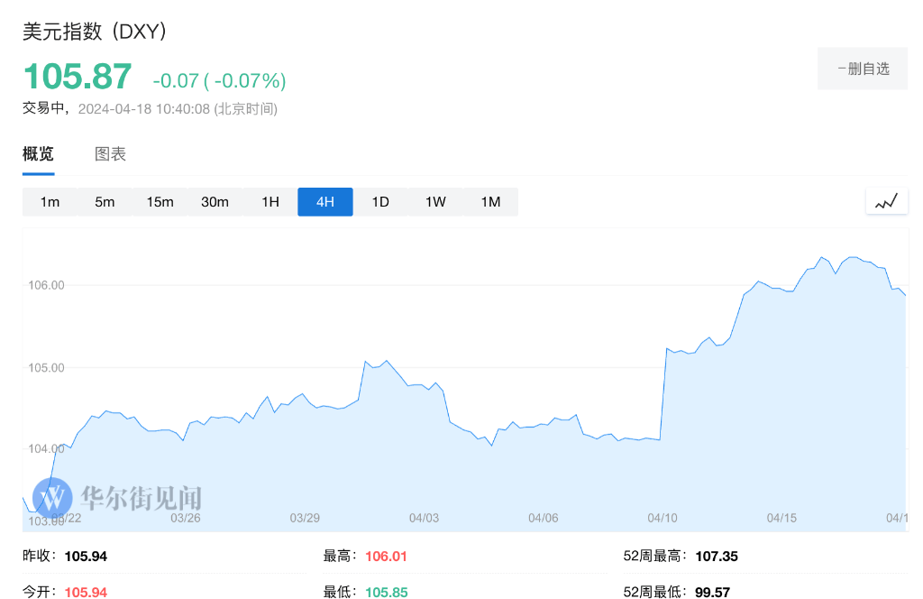Click the 美元指数 (DXY) title

pos(94,32)
